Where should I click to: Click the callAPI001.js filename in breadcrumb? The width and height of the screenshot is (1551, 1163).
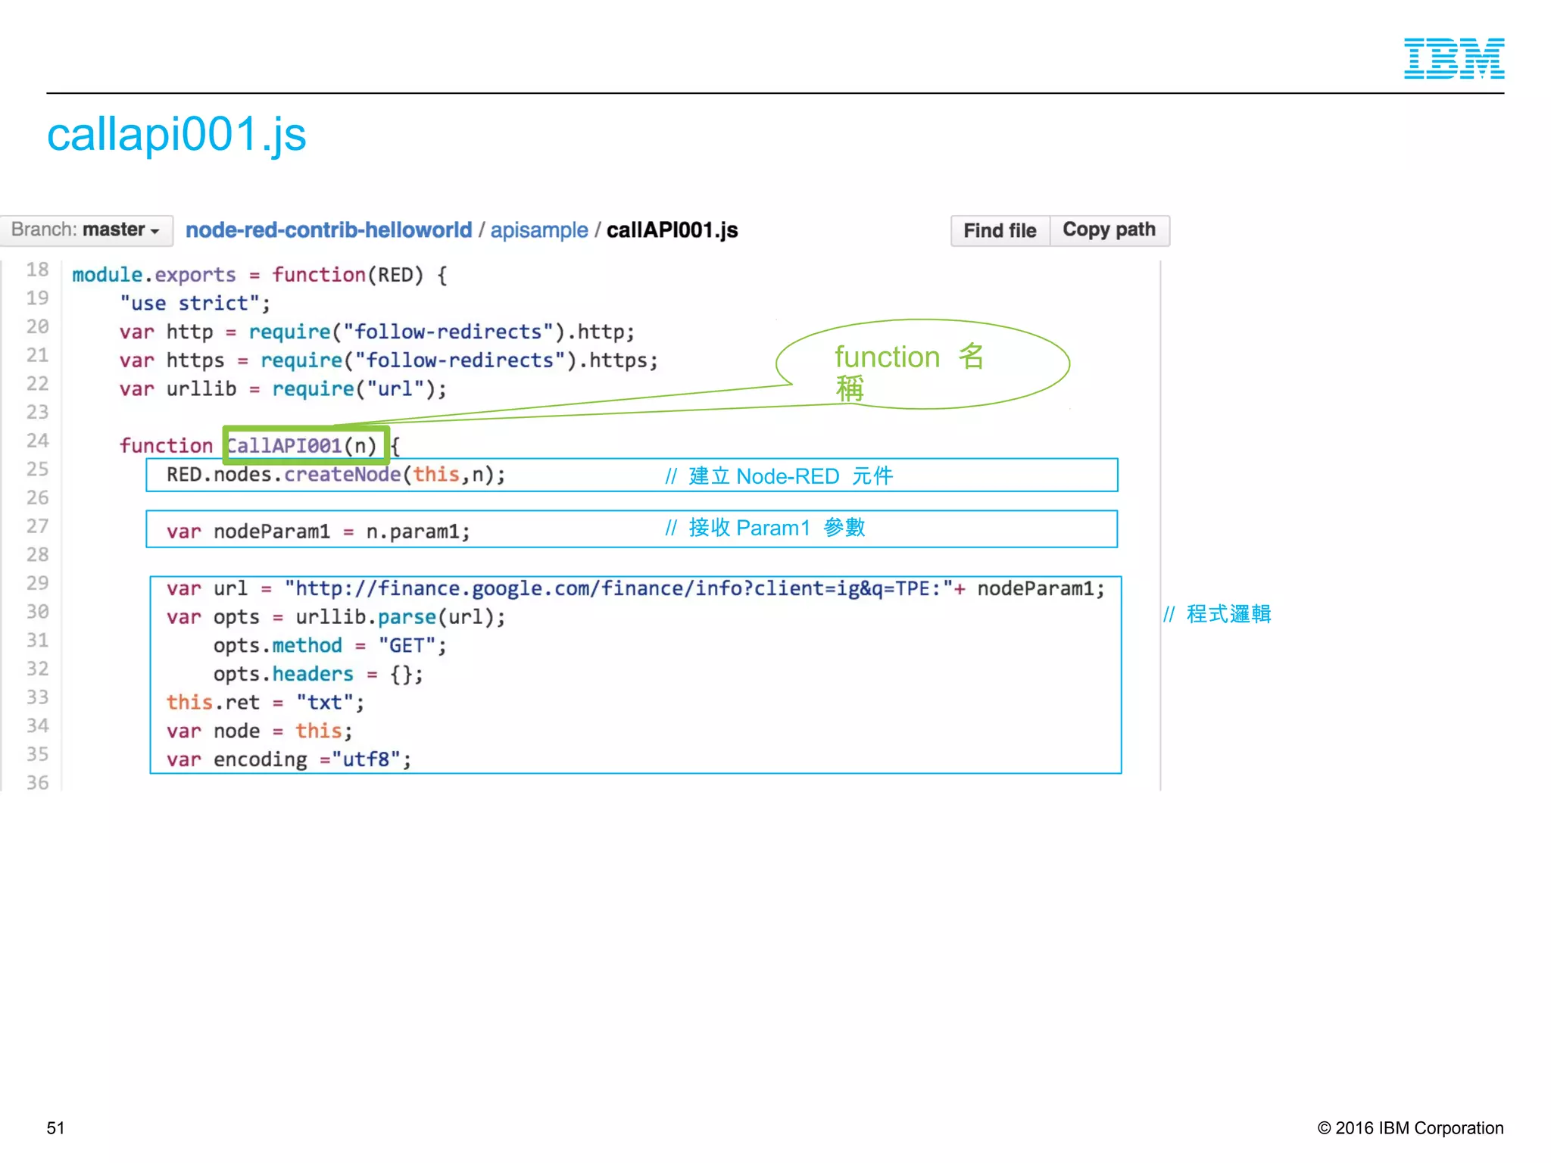672,230
